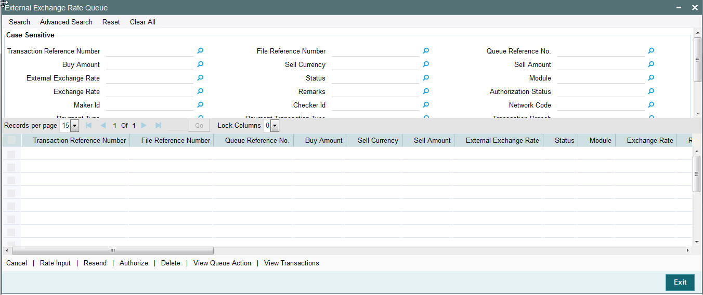
Task: Click the Resend action
Action: coord(95,263)
